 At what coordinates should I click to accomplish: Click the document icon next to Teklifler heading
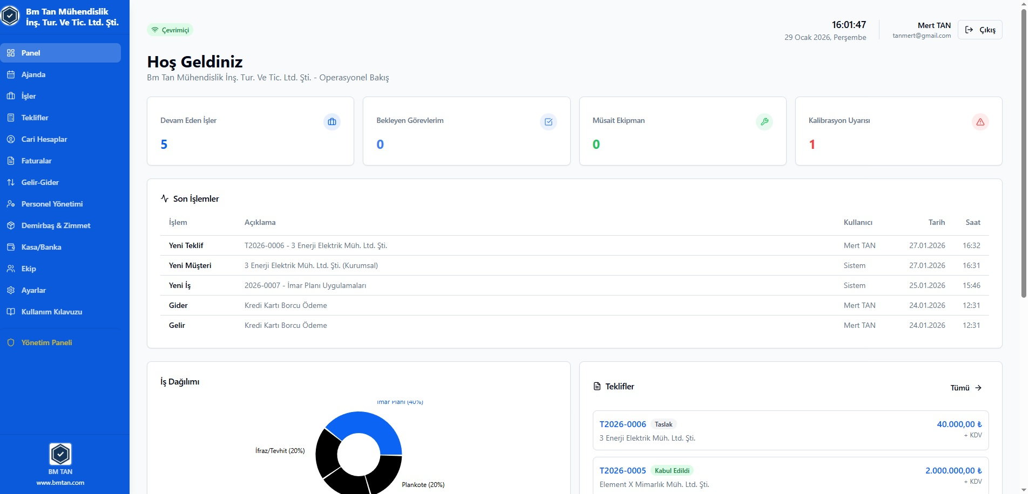pos(597,387)
